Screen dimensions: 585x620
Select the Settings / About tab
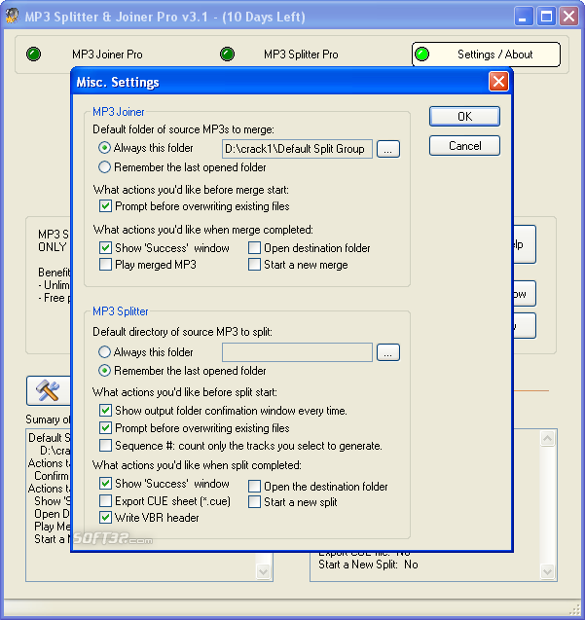(486, 55)
